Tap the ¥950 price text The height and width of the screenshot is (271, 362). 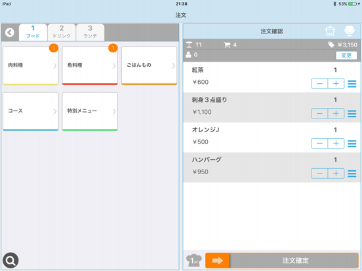point(201,172)
